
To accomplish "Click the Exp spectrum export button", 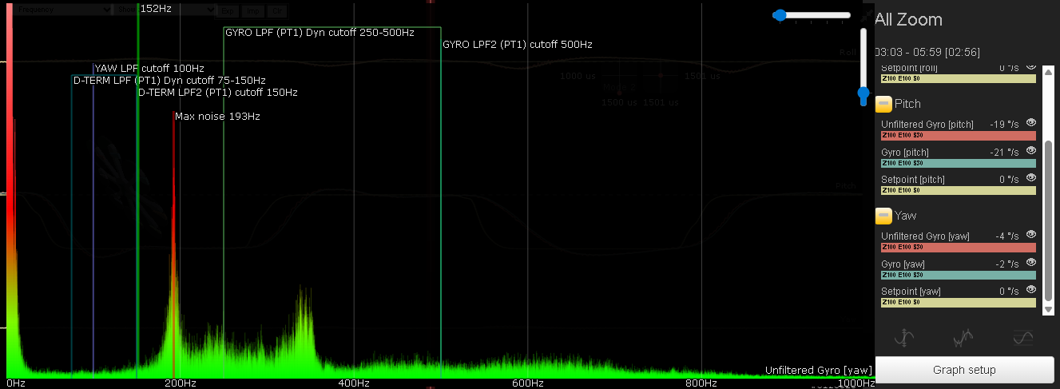I will [228, 11].
